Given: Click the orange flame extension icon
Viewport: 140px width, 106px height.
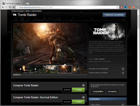Looking at the screenshot, I should 129,7.
